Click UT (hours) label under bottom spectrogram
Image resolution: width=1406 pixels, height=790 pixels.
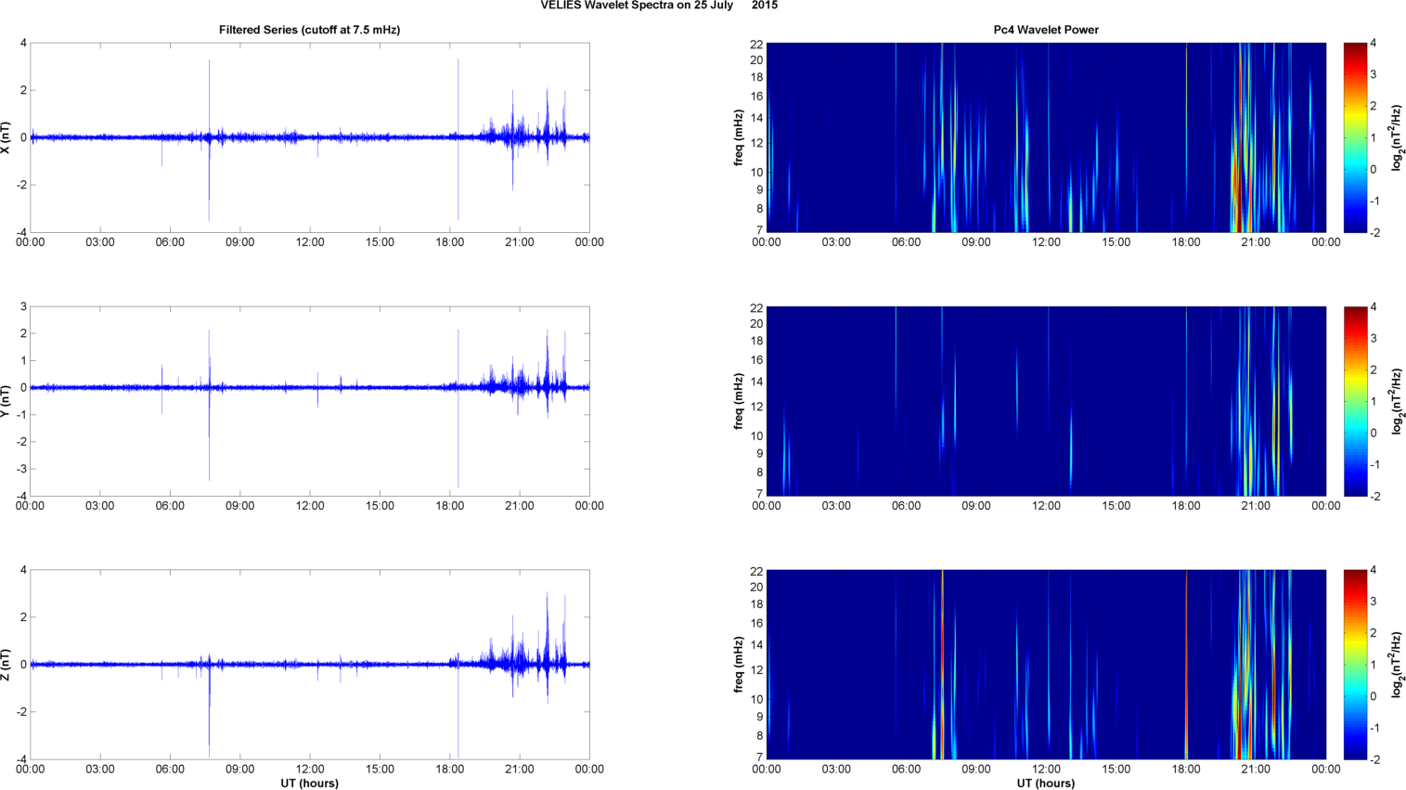click(x=1045, y=784)
